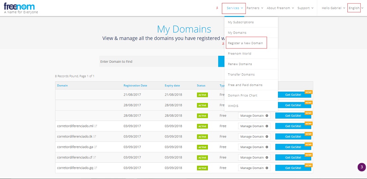Get GoSite for corretordiferenciado.tk
Image resolution: width=367 pixels, height=179 pixels.
point(293,136)
